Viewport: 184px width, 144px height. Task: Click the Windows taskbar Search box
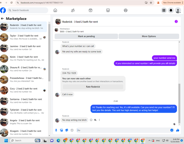click(26, 140)
